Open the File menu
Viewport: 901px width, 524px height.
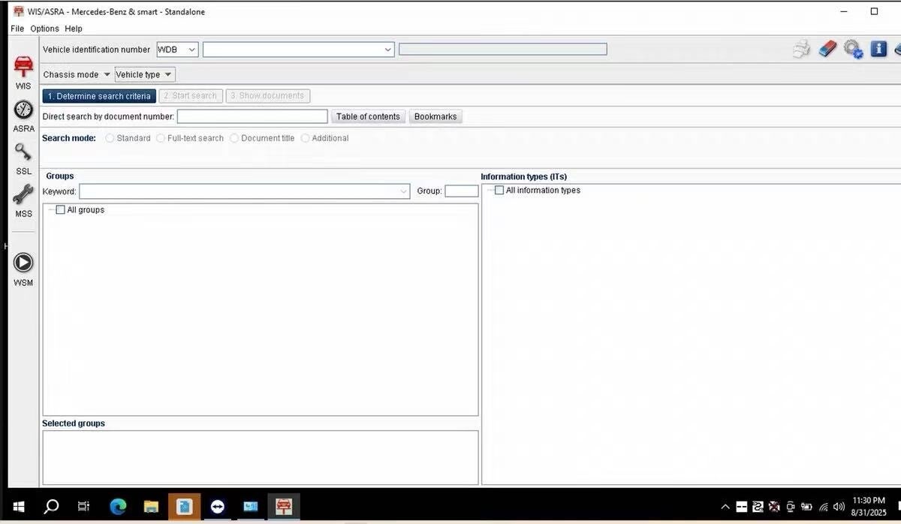[x=17, y=29]
